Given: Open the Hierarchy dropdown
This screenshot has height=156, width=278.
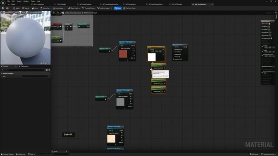Looking at the screenshot, I should point(45,8).
